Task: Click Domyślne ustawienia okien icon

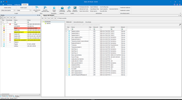Action: [45, 8]
